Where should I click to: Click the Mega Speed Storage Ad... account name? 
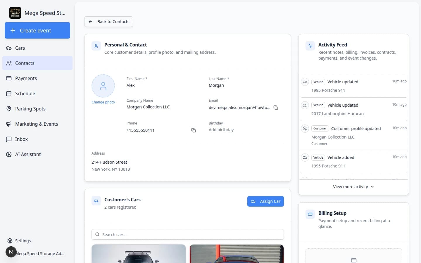click(x=40, y=254)
